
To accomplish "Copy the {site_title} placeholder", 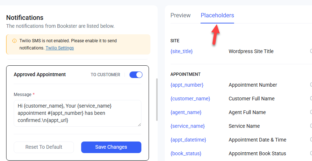I will [x=181, y=51].
